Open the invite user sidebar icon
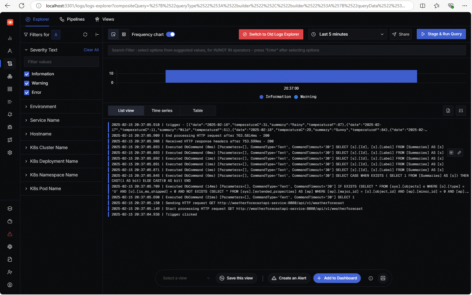472x295 pixels. pyautogui.click(x=10, y=272)
